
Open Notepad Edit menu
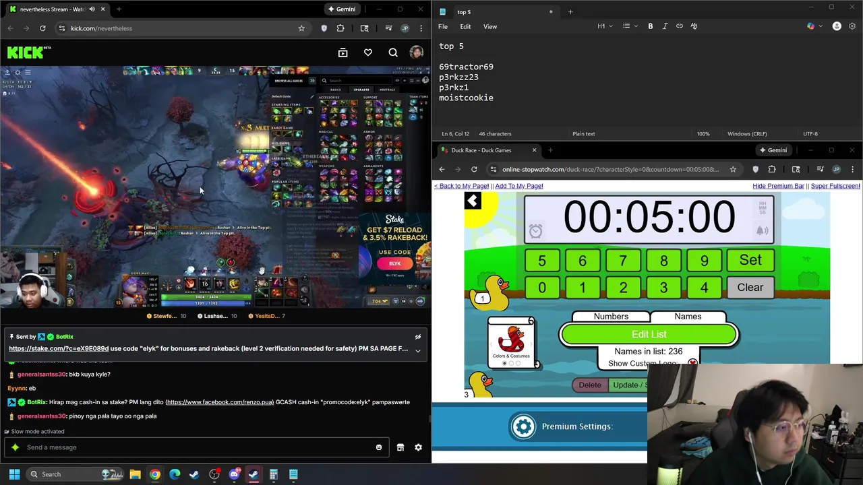[x=465, y=26]
